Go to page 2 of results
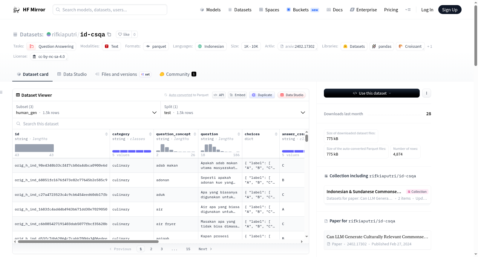 tap(151, 249)
